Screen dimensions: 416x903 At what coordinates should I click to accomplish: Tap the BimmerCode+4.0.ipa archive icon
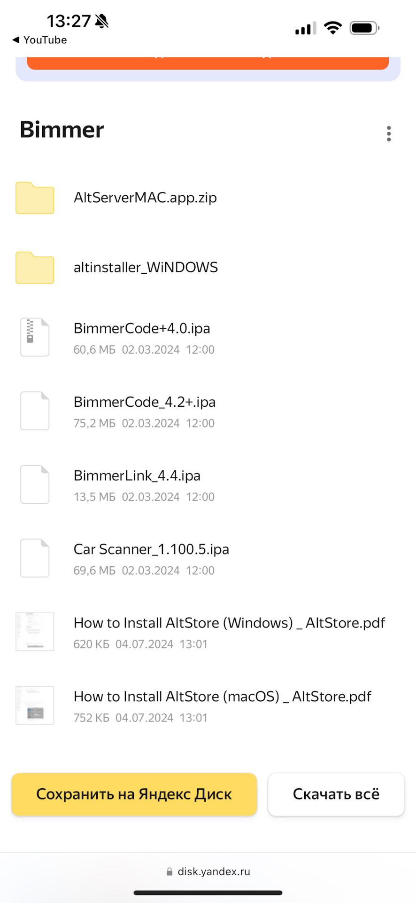(x=35, y=337)
